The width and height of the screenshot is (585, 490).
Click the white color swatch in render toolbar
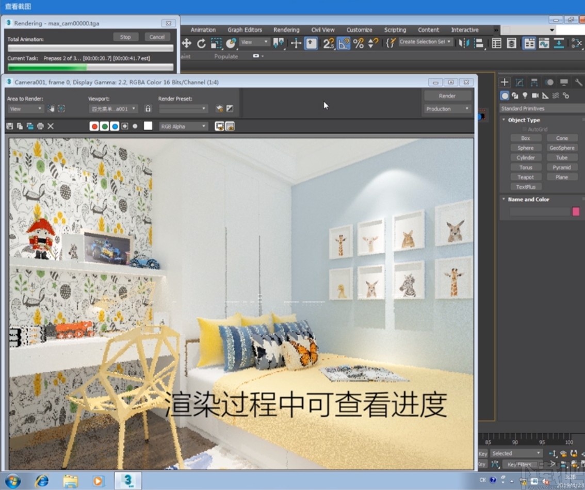(x=148, y=126)
